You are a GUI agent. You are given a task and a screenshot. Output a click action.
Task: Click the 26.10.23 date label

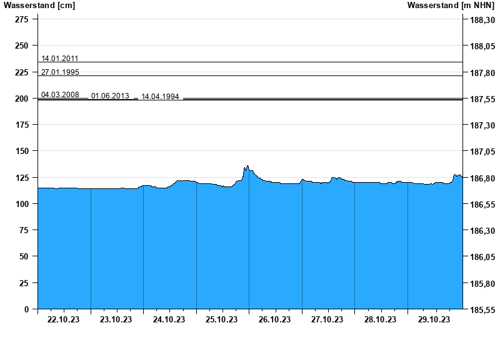[x=275, y=320]
